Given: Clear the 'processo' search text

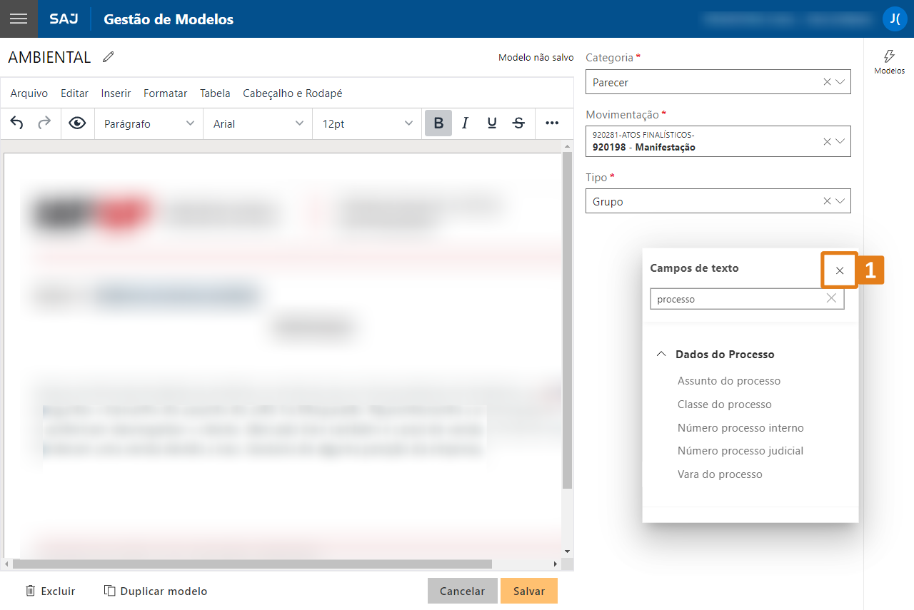Looking at the screenshot, I should pos(831,299).
